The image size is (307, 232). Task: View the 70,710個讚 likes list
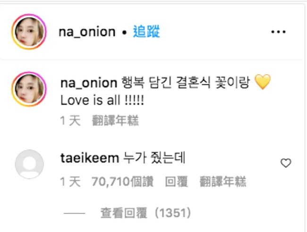tap(123, 182)
